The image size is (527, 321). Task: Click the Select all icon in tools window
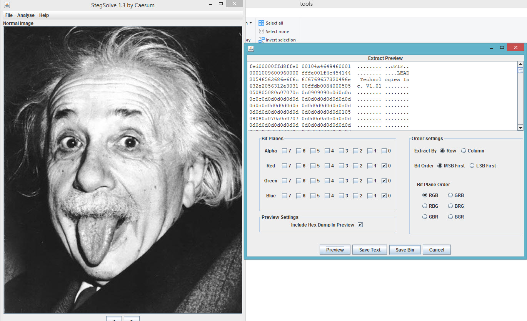coord(262,23)
